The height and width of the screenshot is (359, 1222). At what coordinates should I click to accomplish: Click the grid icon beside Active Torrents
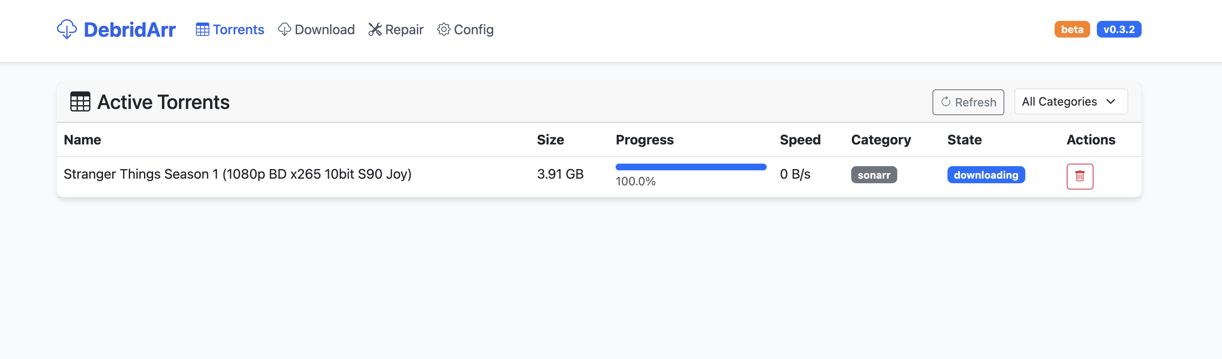pos(80,102)
